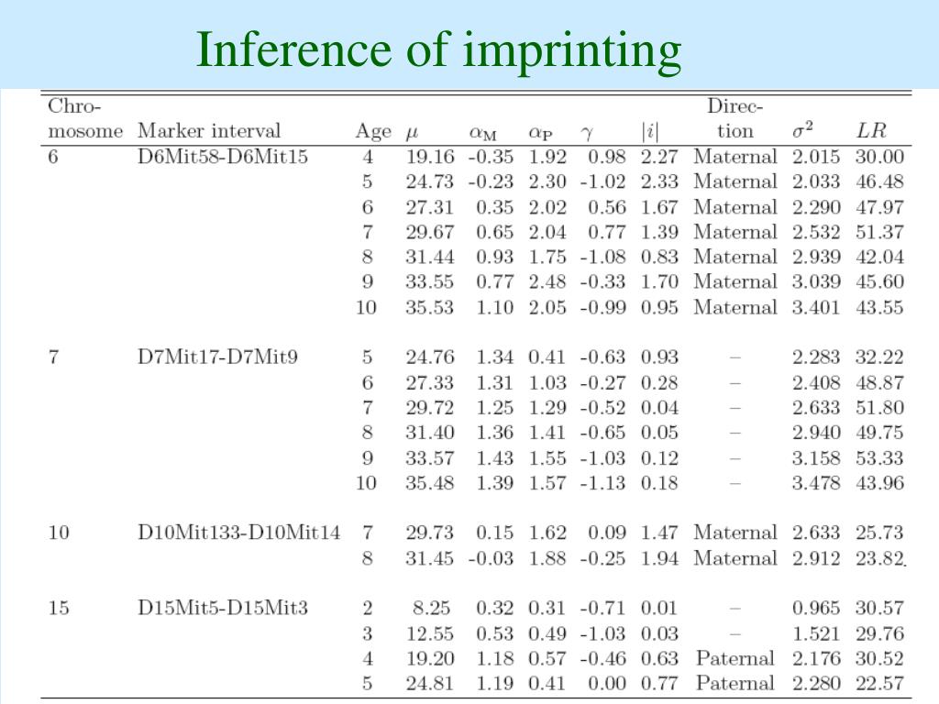
Task: Click marker interval D6Mit58-D6Mit15
Action: coord(222,157)
